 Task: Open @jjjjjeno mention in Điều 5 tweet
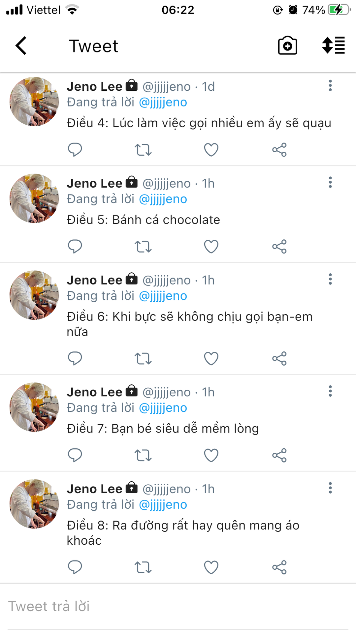click(x=163, y=199)
